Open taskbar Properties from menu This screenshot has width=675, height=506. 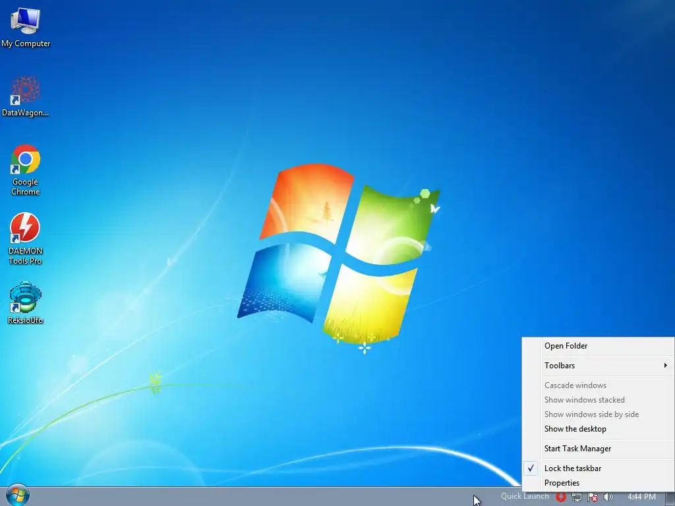click(599, 483)
